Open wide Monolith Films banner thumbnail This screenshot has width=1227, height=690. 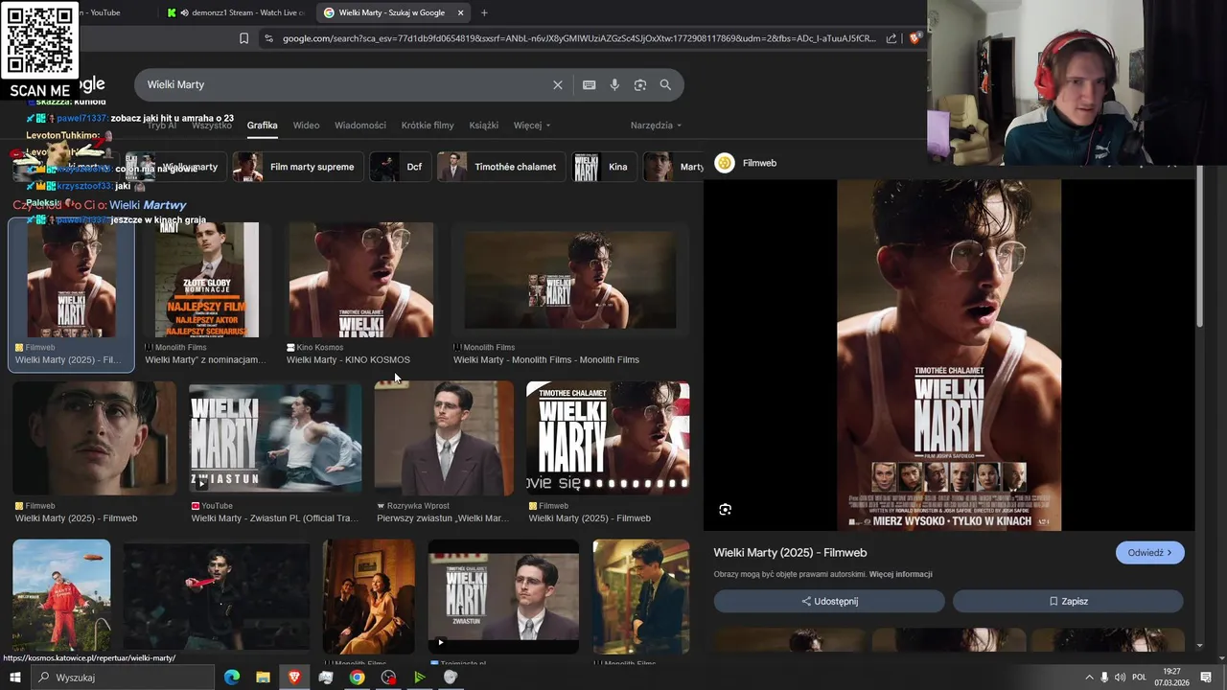[570, 280]
